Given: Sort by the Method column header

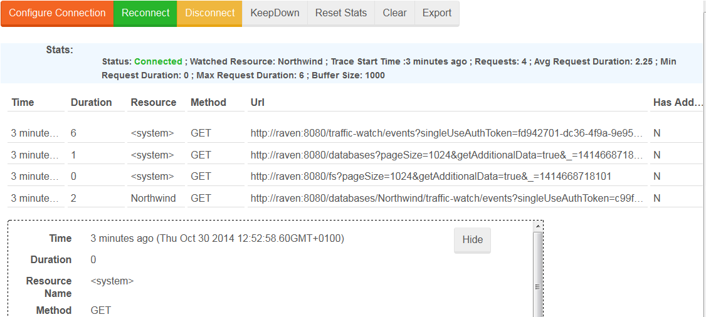Looking at the screenshot, I should click(x=208, y=103).
